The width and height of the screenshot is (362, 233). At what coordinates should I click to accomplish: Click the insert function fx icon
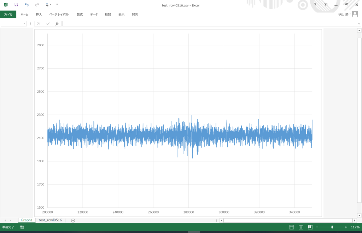[57, 23]
